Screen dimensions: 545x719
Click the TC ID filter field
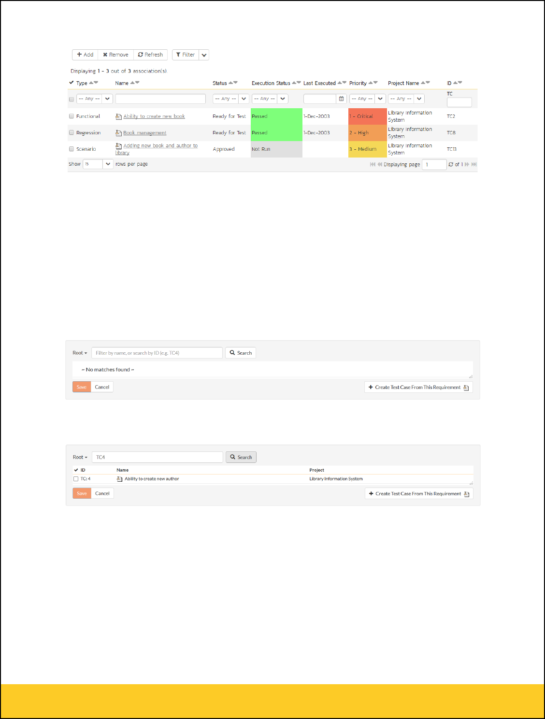point(459,102)
